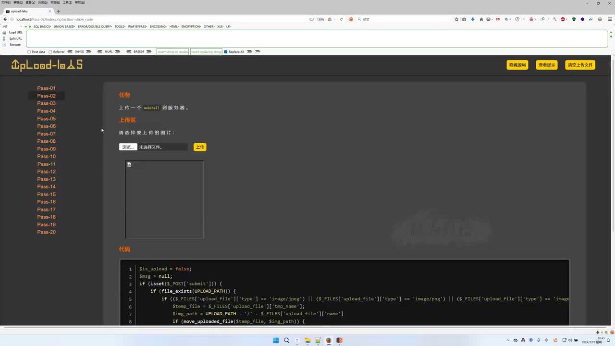Click the red JS extension icon
615x346 pixels.
coord(497,19)
